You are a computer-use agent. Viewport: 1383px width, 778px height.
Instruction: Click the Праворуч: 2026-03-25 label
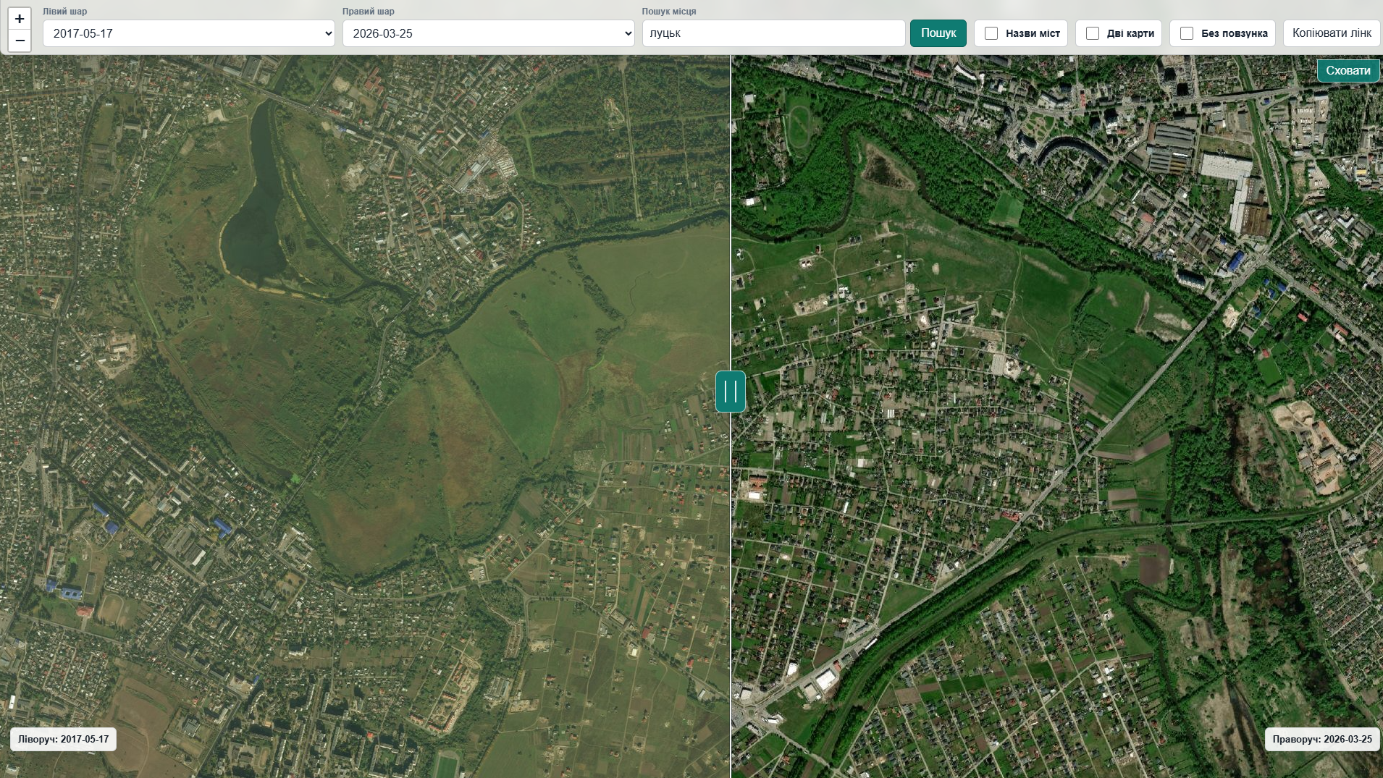(1322, 739)
